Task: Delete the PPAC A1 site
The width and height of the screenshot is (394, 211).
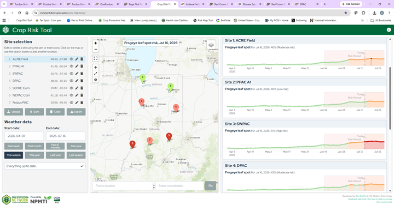Action: pos(82,67)
